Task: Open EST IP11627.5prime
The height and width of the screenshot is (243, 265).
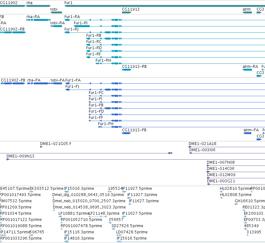Action: 137,214
